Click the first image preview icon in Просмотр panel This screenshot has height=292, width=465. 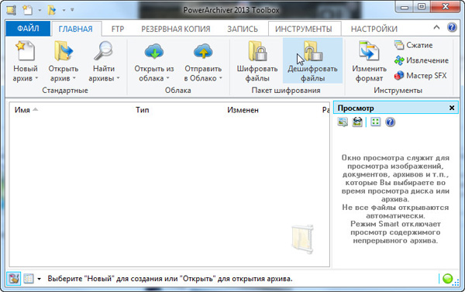point(343,122)
